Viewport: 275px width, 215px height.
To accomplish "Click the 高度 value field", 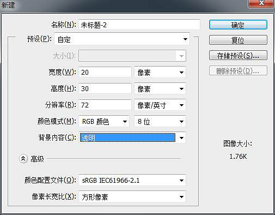I will [x=105, y=88].
